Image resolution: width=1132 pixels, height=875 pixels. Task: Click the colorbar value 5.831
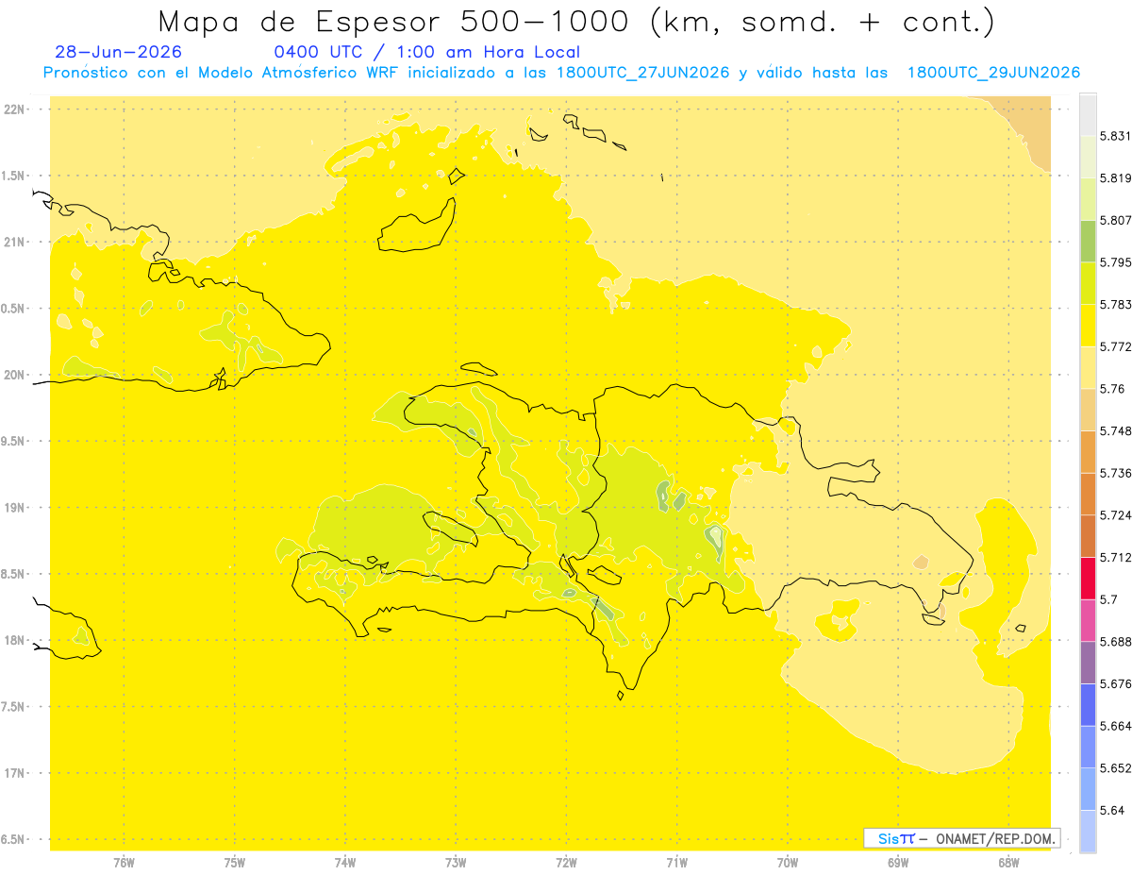click(1115, 136)
